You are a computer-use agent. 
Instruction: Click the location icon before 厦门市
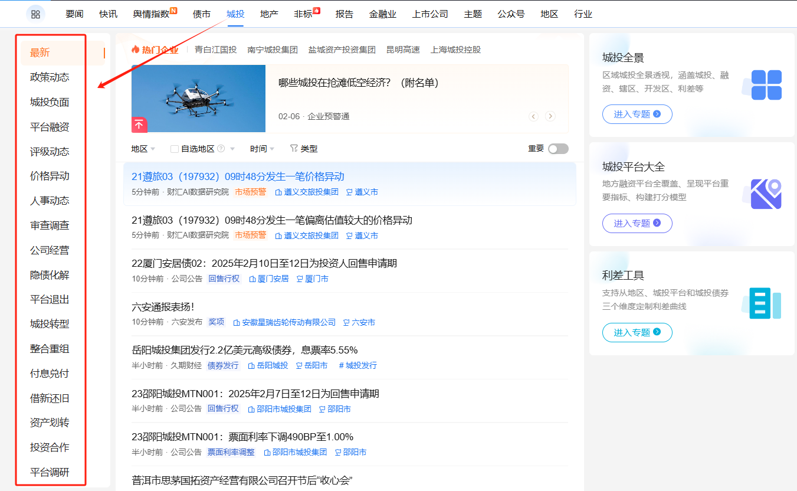point(300,279)
